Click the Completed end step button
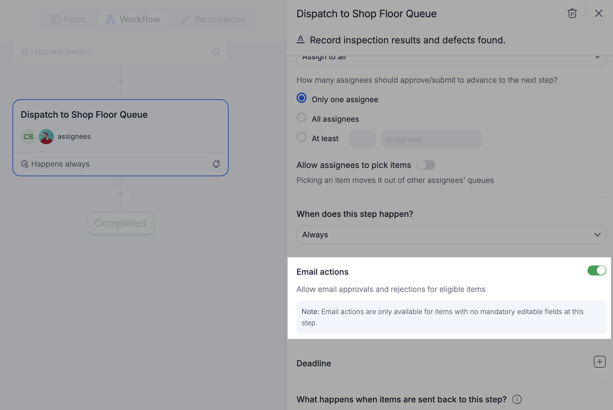 pyautogui.click(x=120, y=223)
